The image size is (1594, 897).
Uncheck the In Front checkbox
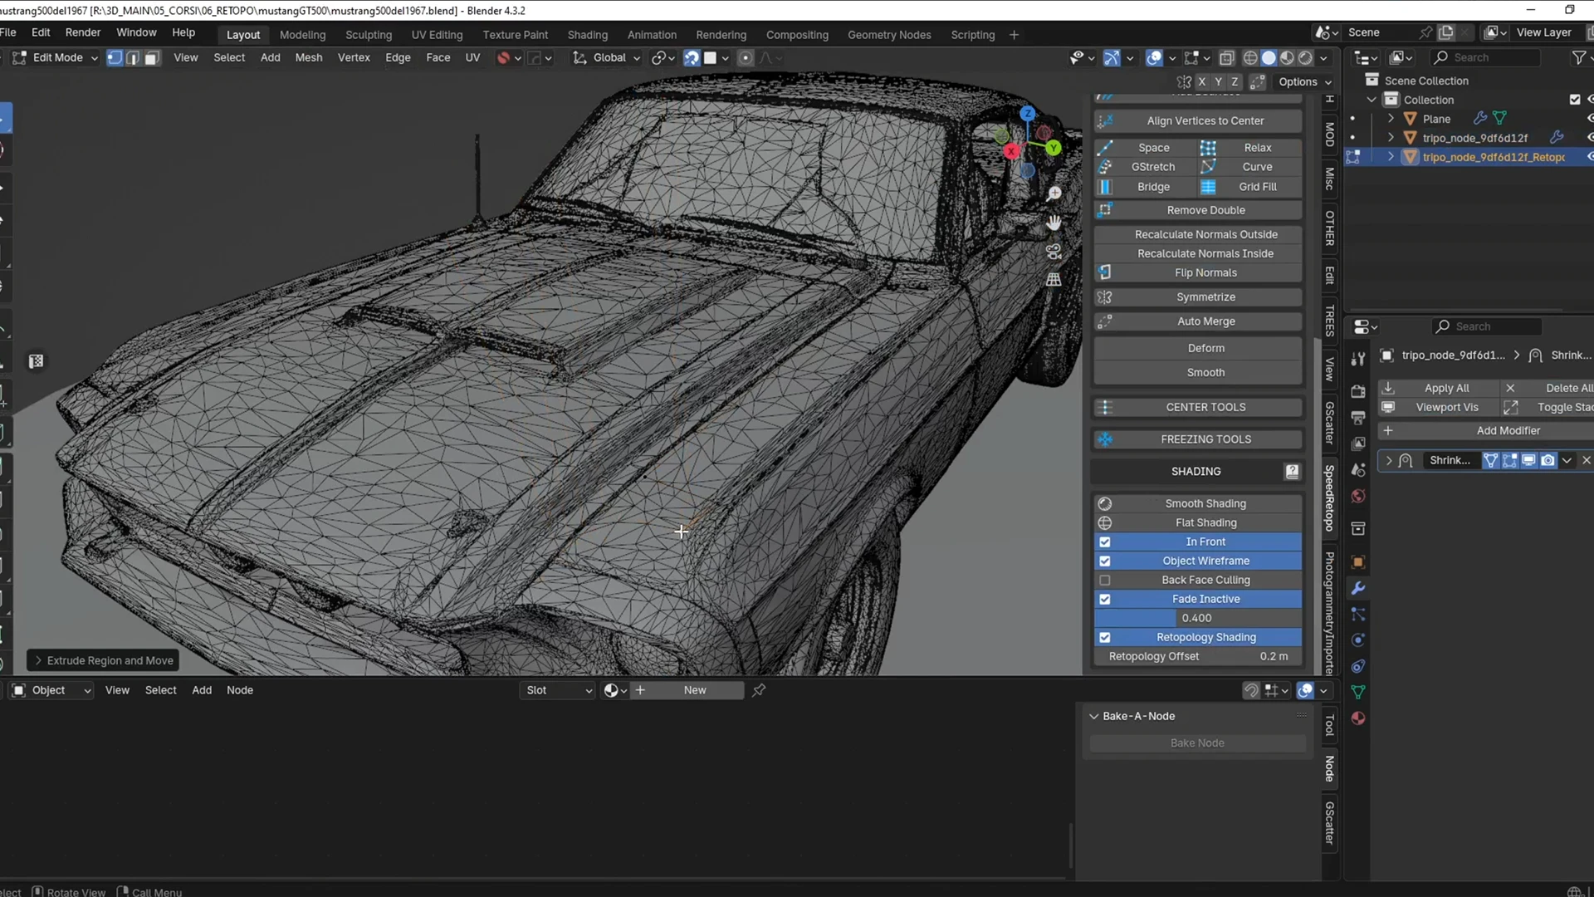pos(1105,542)
